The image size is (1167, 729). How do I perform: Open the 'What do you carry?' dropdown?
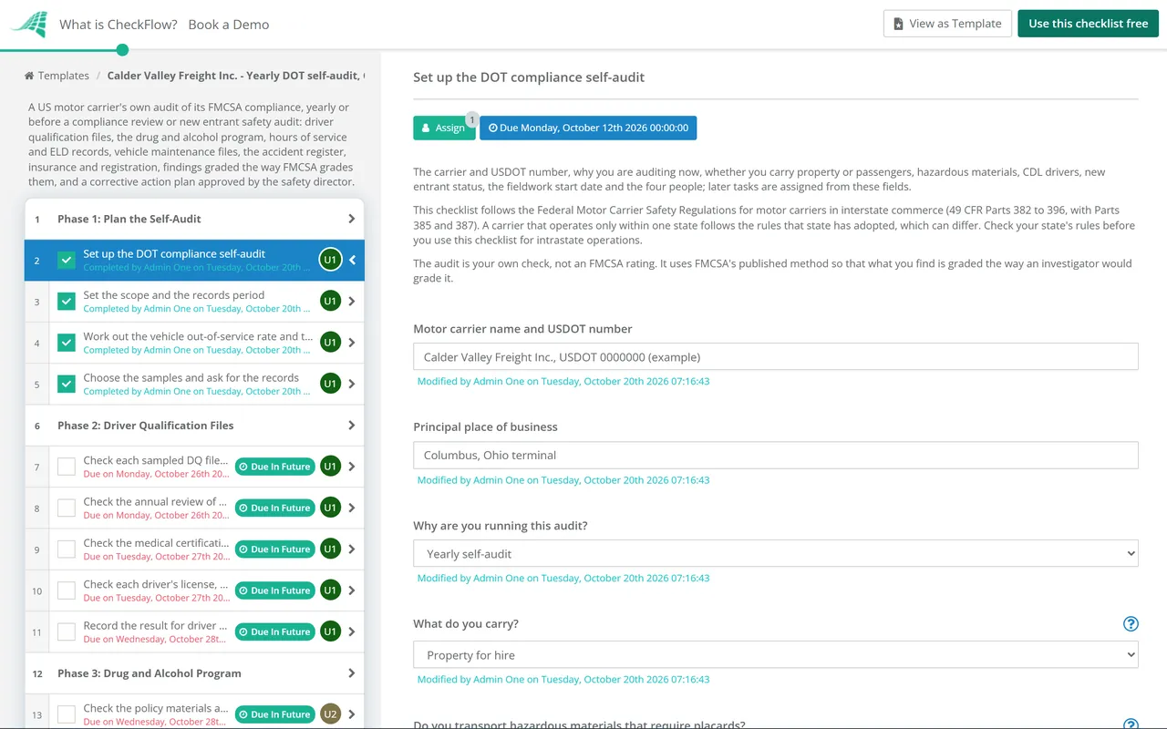(775, 655)
